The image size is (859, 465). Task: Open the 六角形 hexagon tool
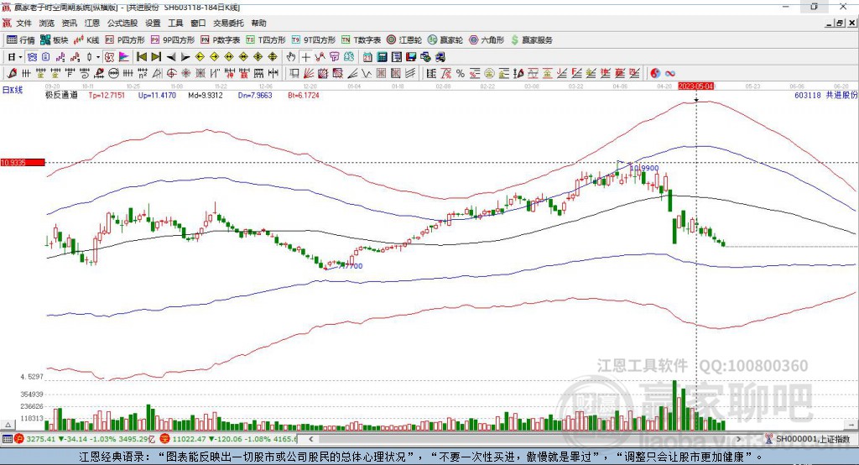tap(487, 40)
